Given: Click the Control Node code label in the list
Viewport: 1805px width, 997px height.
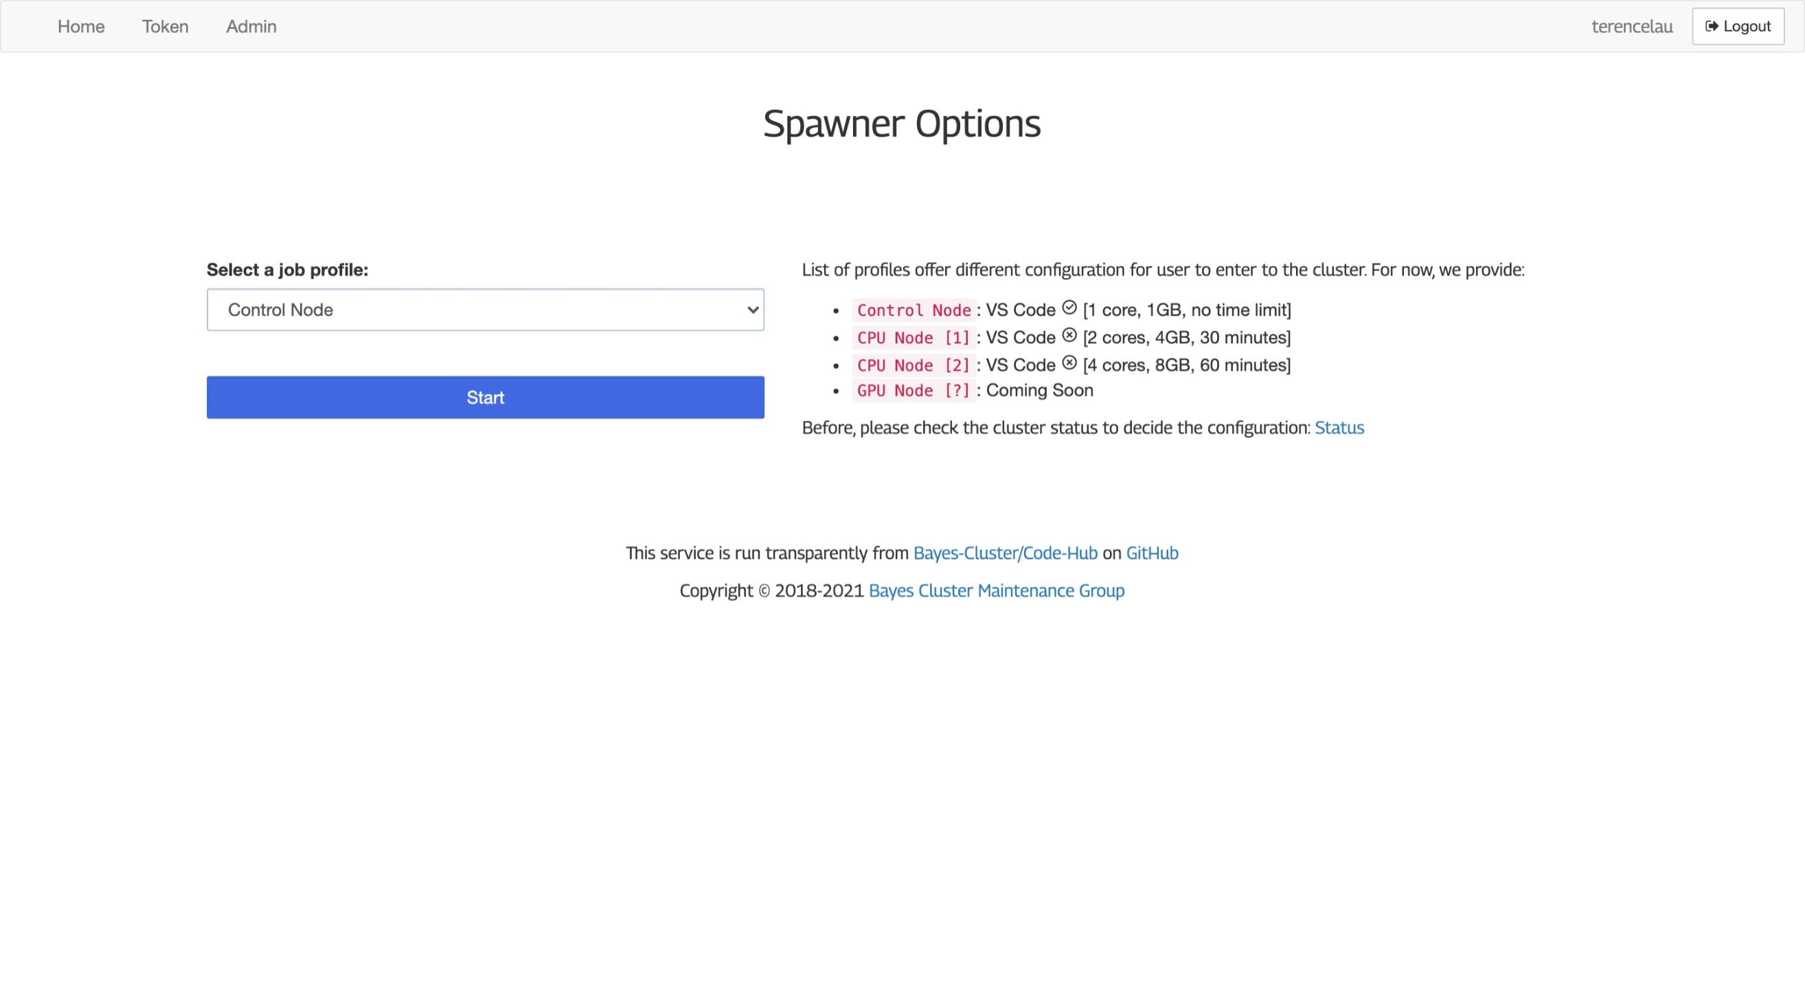Looking at the screenshot, I should [912, 310].
